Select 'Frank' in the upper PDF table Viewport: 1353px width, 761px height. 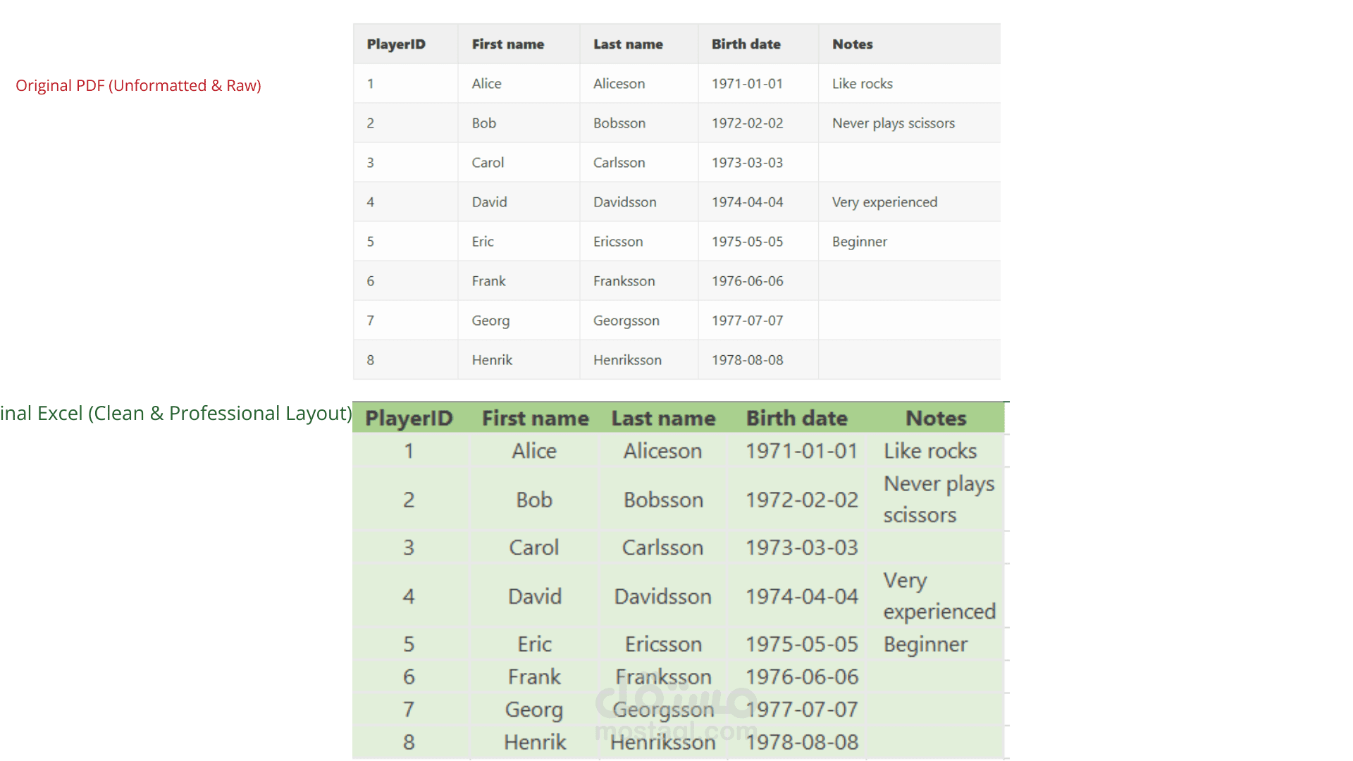click(x=488, y=281)
